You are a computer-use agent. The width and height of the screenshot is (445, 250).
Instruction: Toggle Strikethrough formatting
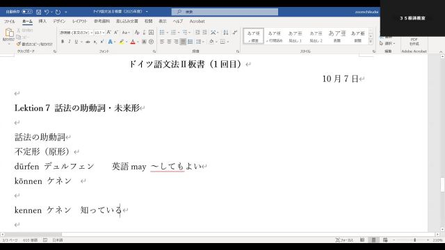point(88,42)
